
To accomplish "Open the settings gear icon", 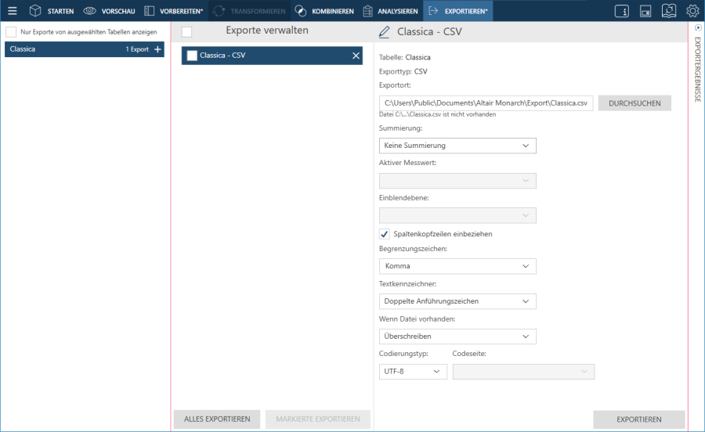I will point(692,11).
